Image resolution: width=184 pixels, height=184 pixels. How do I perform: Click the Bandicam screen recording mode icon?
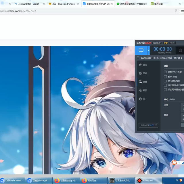click(141, 50)
